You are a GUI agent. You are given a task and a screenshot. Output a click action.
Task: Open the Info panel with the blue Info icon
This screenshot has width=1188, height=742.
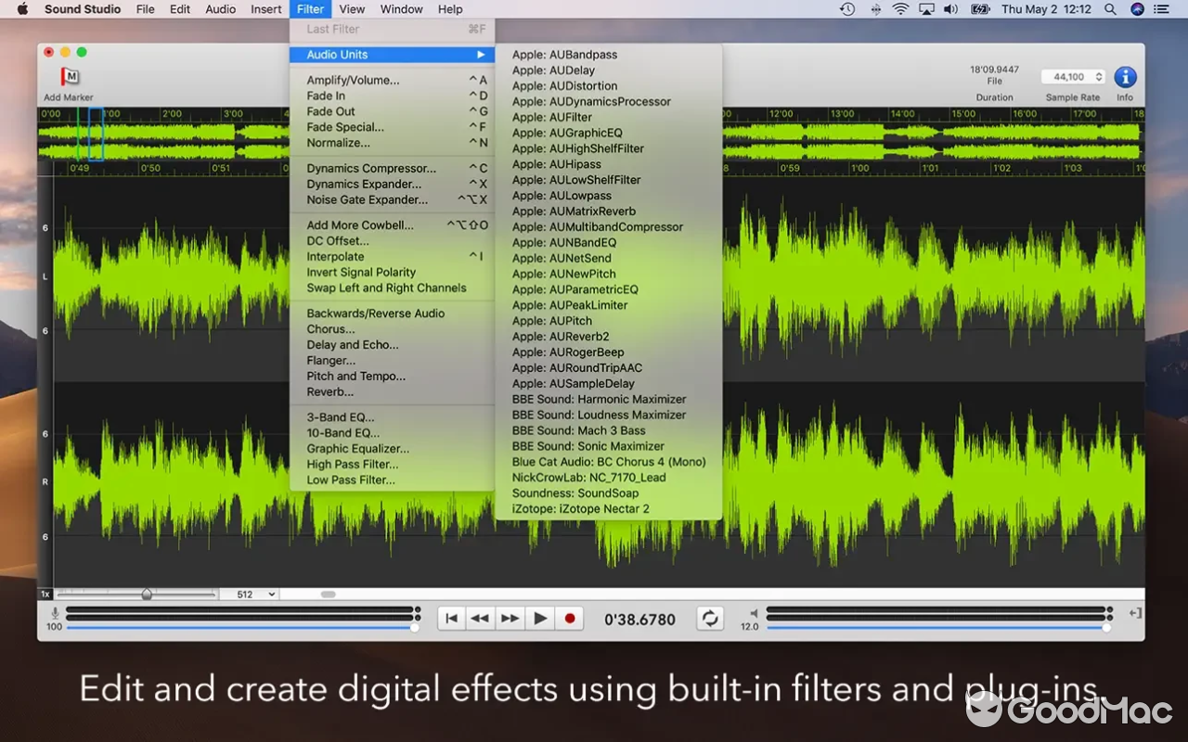[1124, 77]
